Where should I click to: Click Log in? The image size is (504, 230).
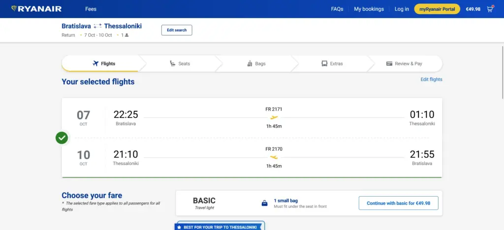[x=402, y=9]
